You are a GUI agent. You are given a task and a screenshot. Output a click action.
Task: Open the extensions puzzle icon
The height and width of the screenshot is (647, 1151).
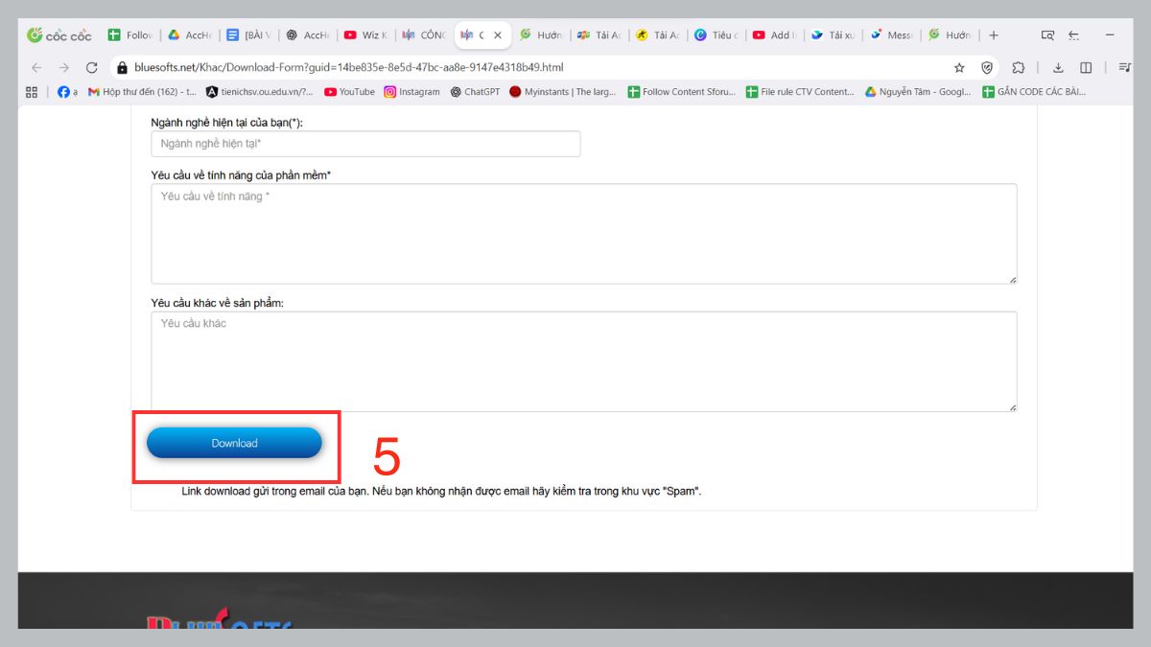pyautogui.click(x=1019, y=68)
